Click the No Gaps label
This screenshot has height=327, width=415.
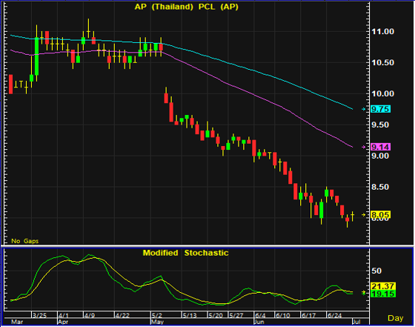25,241
